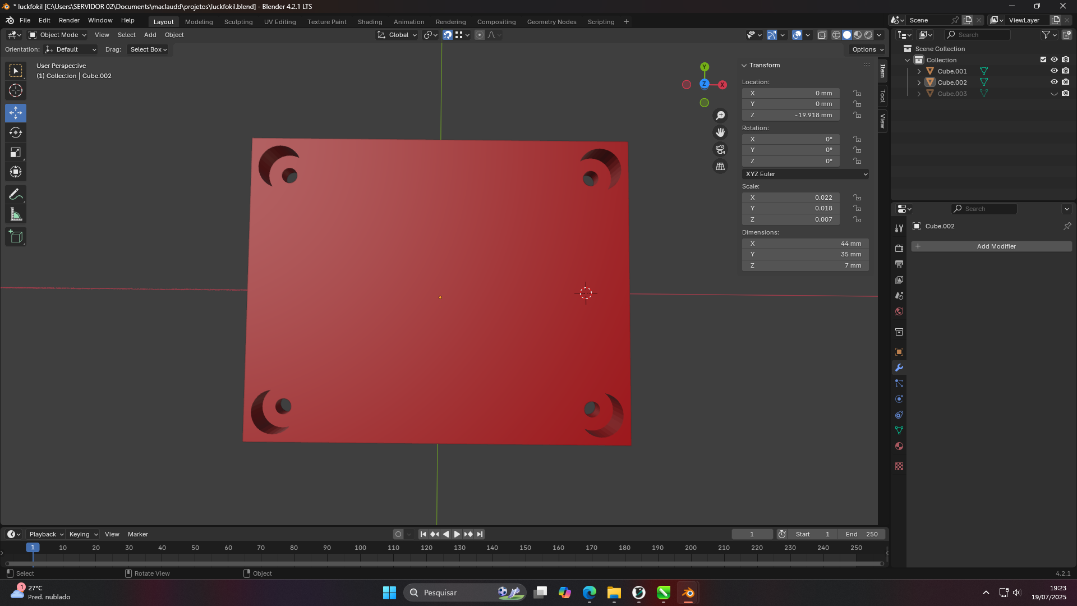Collapse the Transform panel

point(744,65)
